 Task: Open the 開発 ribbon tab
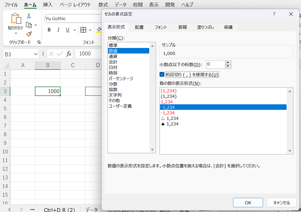click(x=170, y=5)
